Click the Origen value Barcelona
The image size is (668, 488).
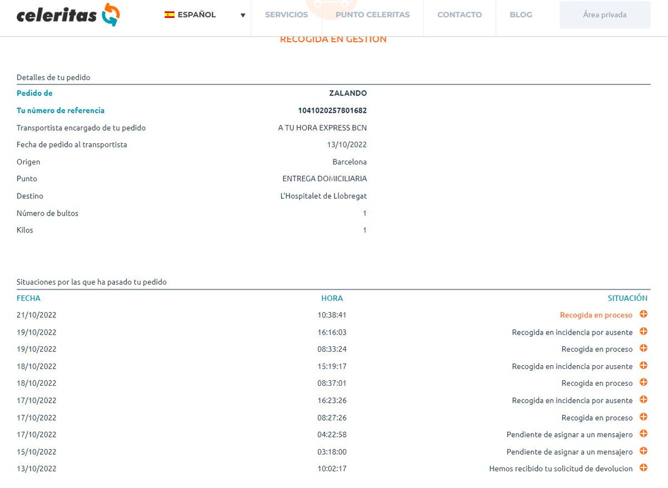tap(350, 162)
